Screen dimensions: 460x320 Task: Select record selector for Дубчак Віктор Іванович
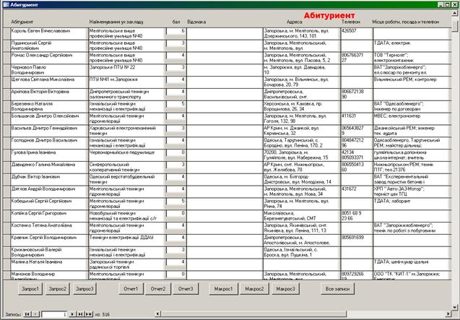[x=6, y=179]
